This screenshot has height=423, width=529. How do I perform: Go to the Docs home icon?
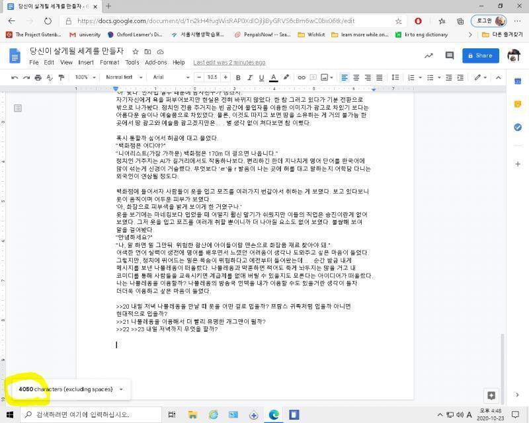[x=15, y=56]
